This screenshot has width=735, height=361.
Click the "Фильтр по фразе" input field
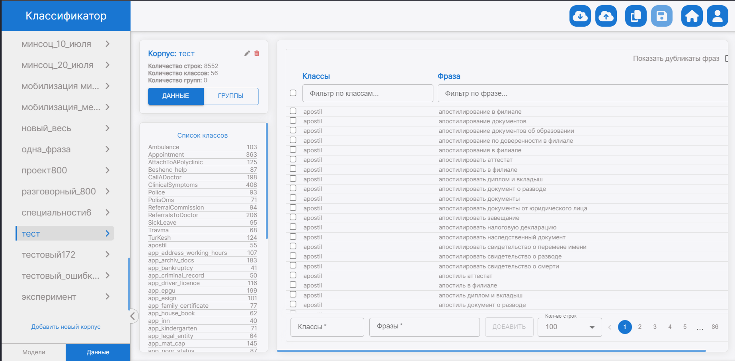[581, 93]
